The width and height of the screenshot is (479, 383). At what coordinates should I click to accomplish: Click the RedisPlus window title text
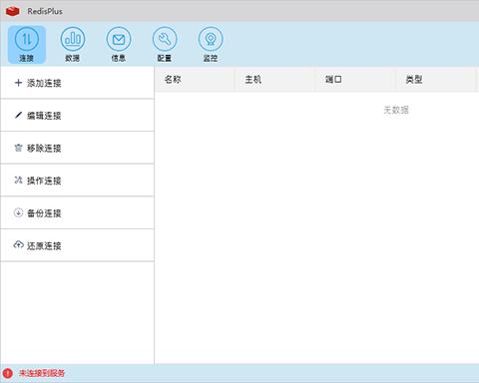click(45, 11)
